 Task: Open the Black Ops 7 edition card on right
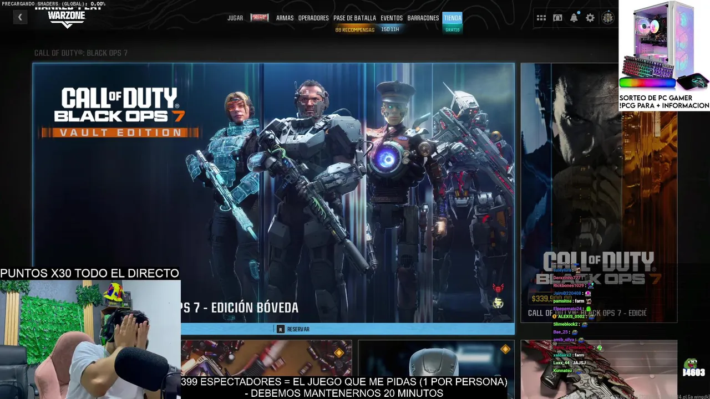point(599,193)
